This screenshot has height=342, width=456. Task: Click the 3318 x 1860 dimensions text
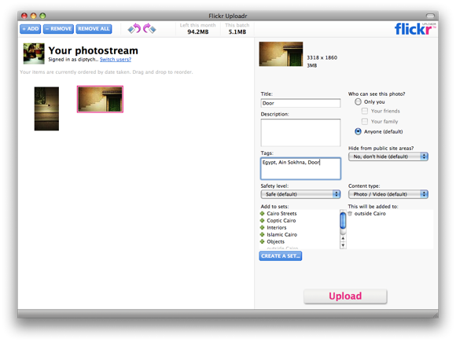(322, 57)
